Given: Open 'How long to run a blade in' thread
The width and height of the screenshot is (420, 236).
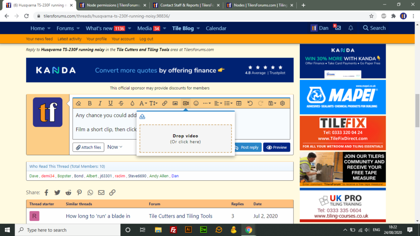Looking at the screenshot, I should pos(98,216).
